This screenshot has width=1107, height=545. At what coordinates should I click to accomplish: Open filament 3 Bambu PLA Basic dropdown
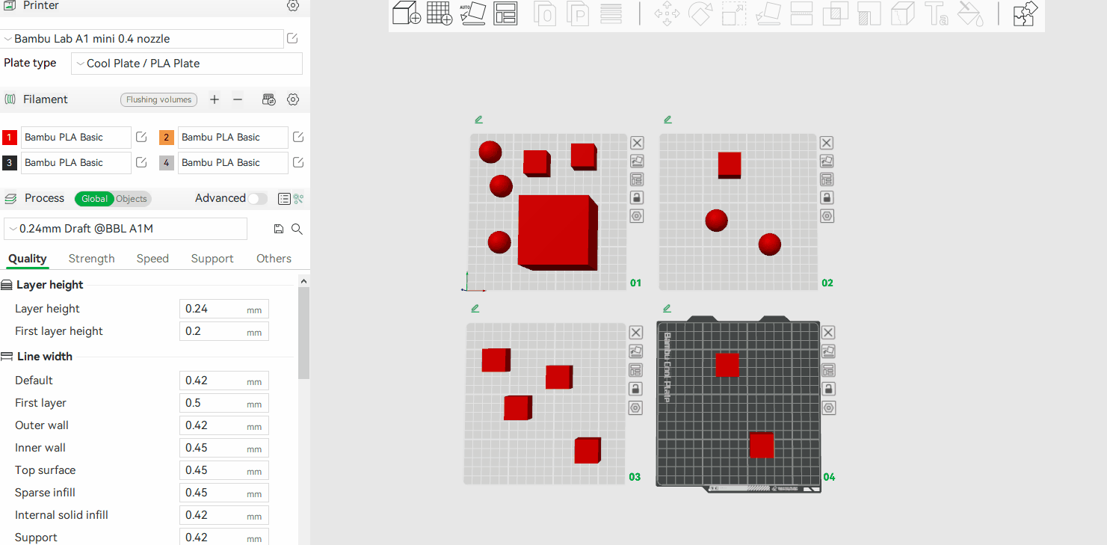point(76,162)
